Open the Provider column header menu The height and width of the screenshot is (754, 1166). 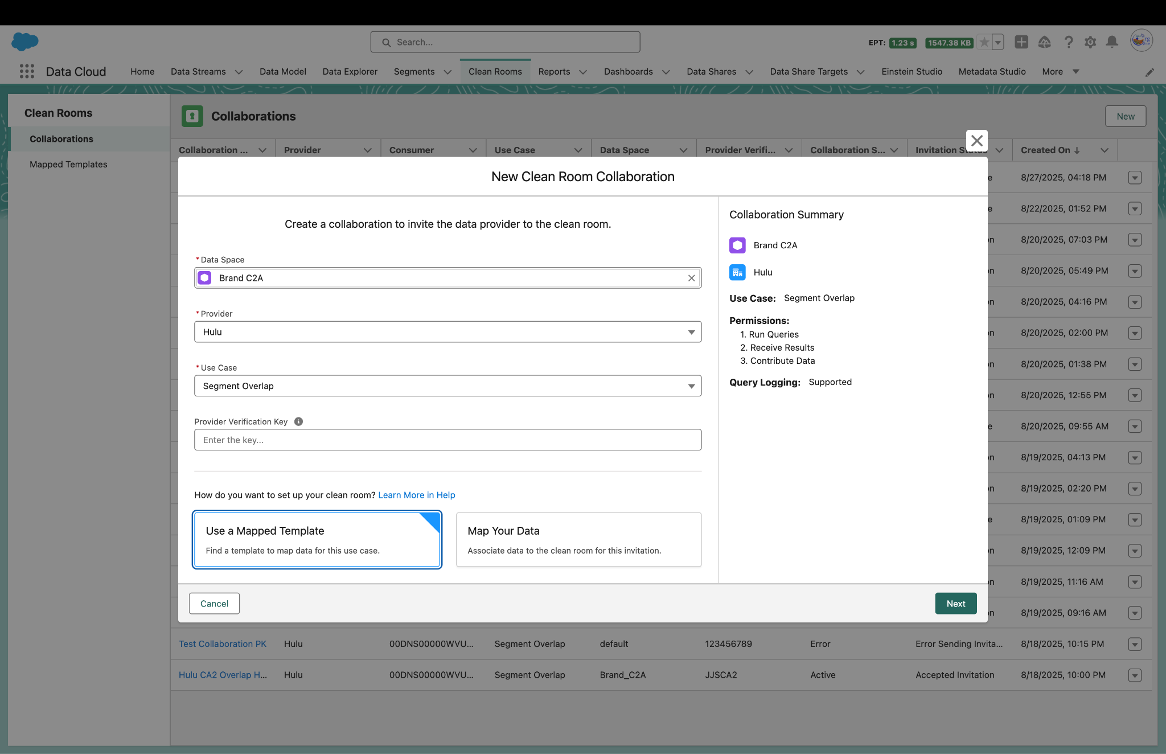pos(368,150)
